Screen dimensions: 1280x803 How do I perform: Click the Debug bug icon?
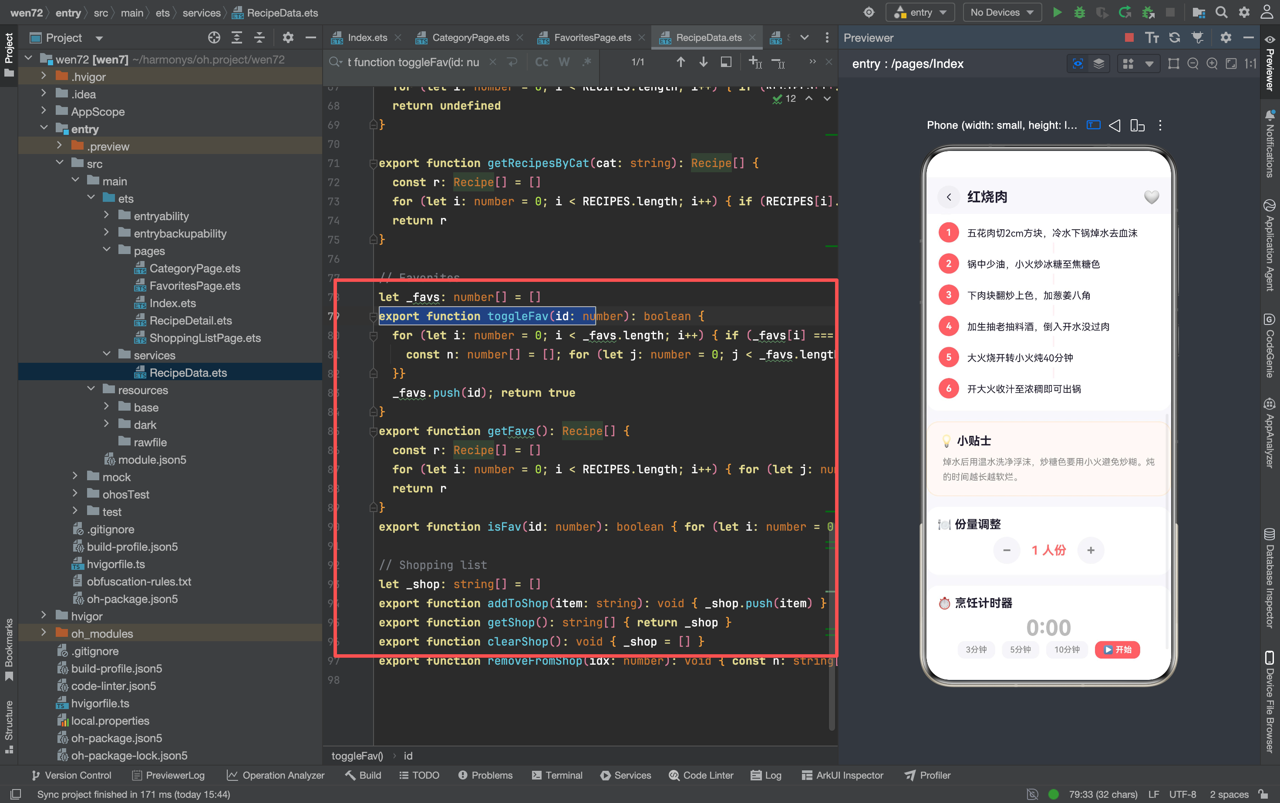tap(1079, 12)
